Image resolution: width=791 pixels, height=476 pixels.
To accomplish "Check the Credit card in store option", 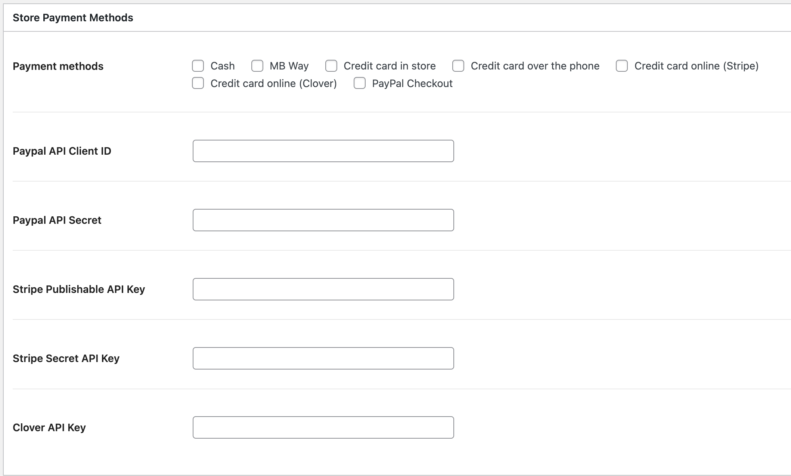I will [331, 66].
